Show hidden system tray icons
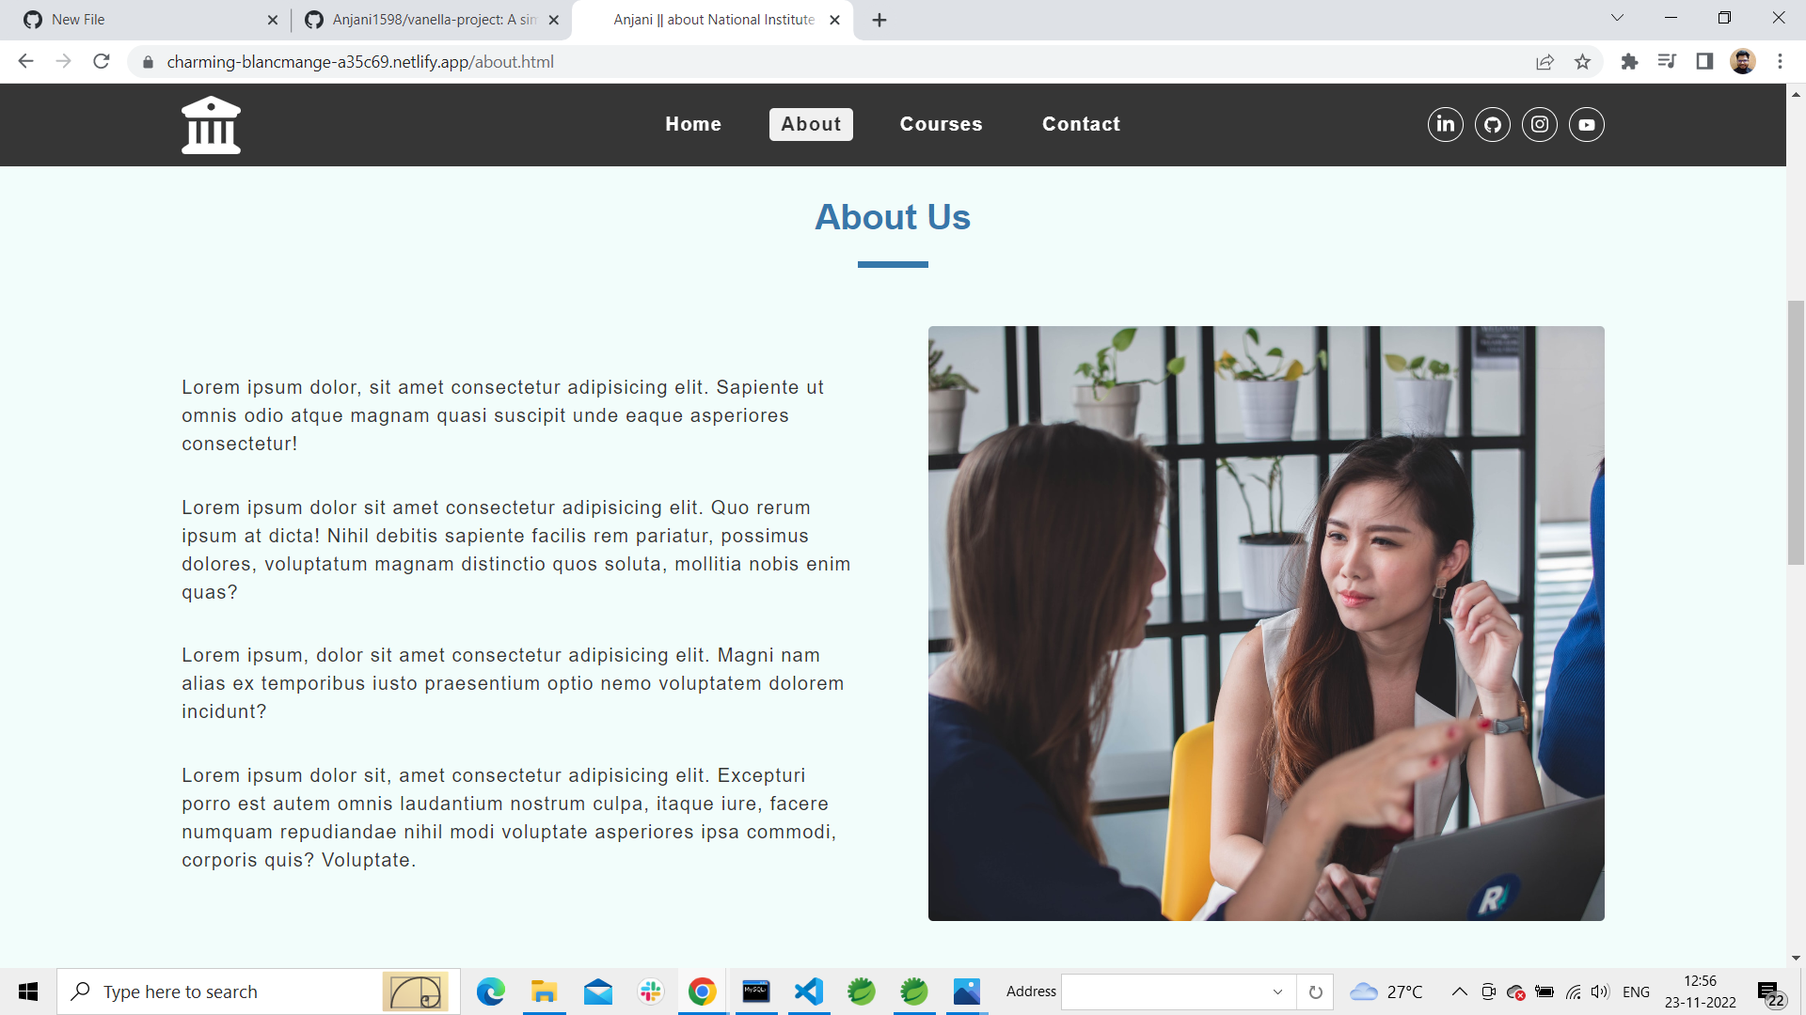 (1459, 992)
